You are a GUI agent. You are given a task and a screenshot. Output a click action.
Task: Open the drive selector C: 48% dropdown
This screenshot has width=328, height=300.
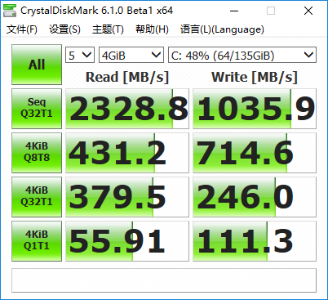242,55
